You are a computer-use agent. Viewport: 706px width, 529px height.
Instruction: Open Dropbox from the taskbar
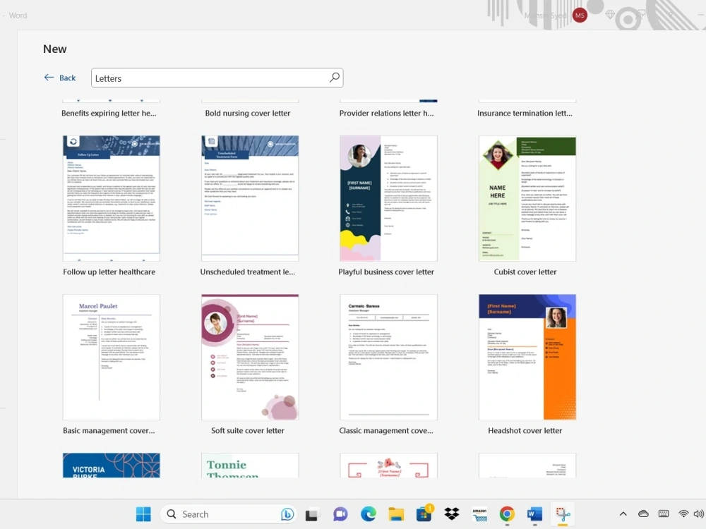click(451, 513)
